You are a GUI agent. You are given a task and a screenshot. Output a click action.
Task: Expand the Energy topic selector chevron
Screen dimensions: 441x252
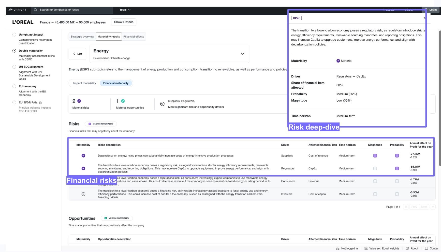(243, 54)
